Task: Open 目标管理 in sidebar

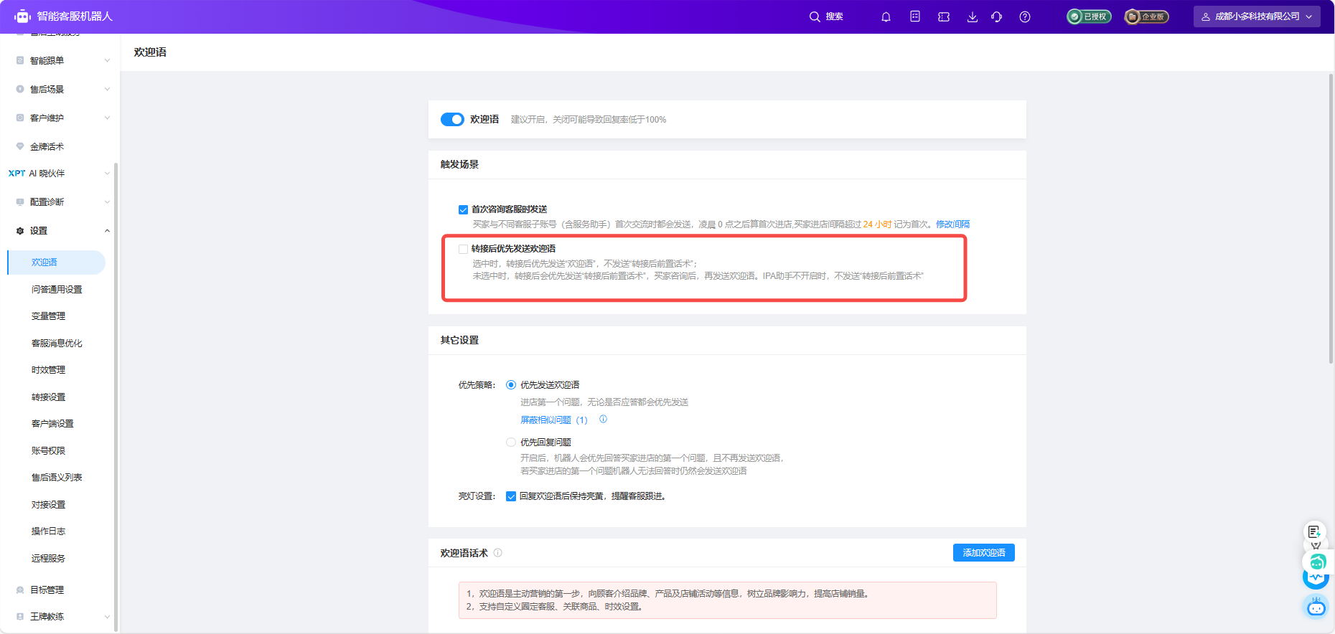Action: pos(47,590)
